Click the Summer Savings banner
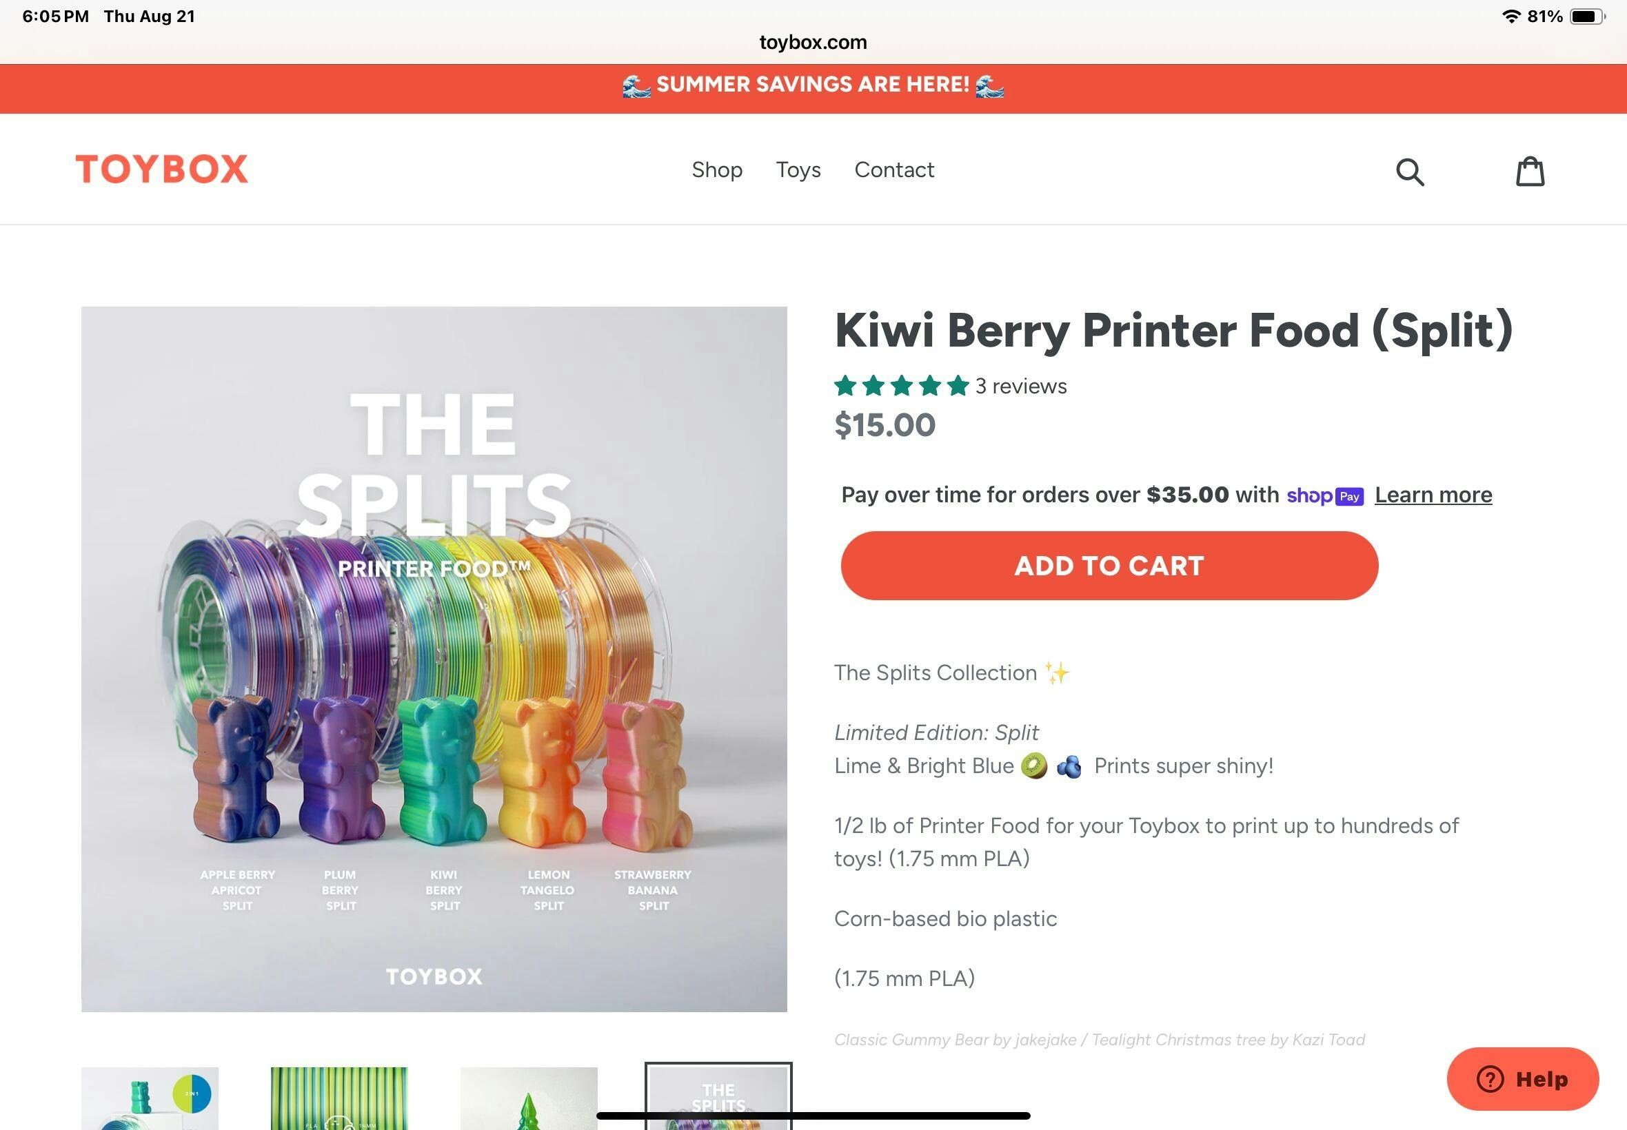 click(x=813, y=85)
